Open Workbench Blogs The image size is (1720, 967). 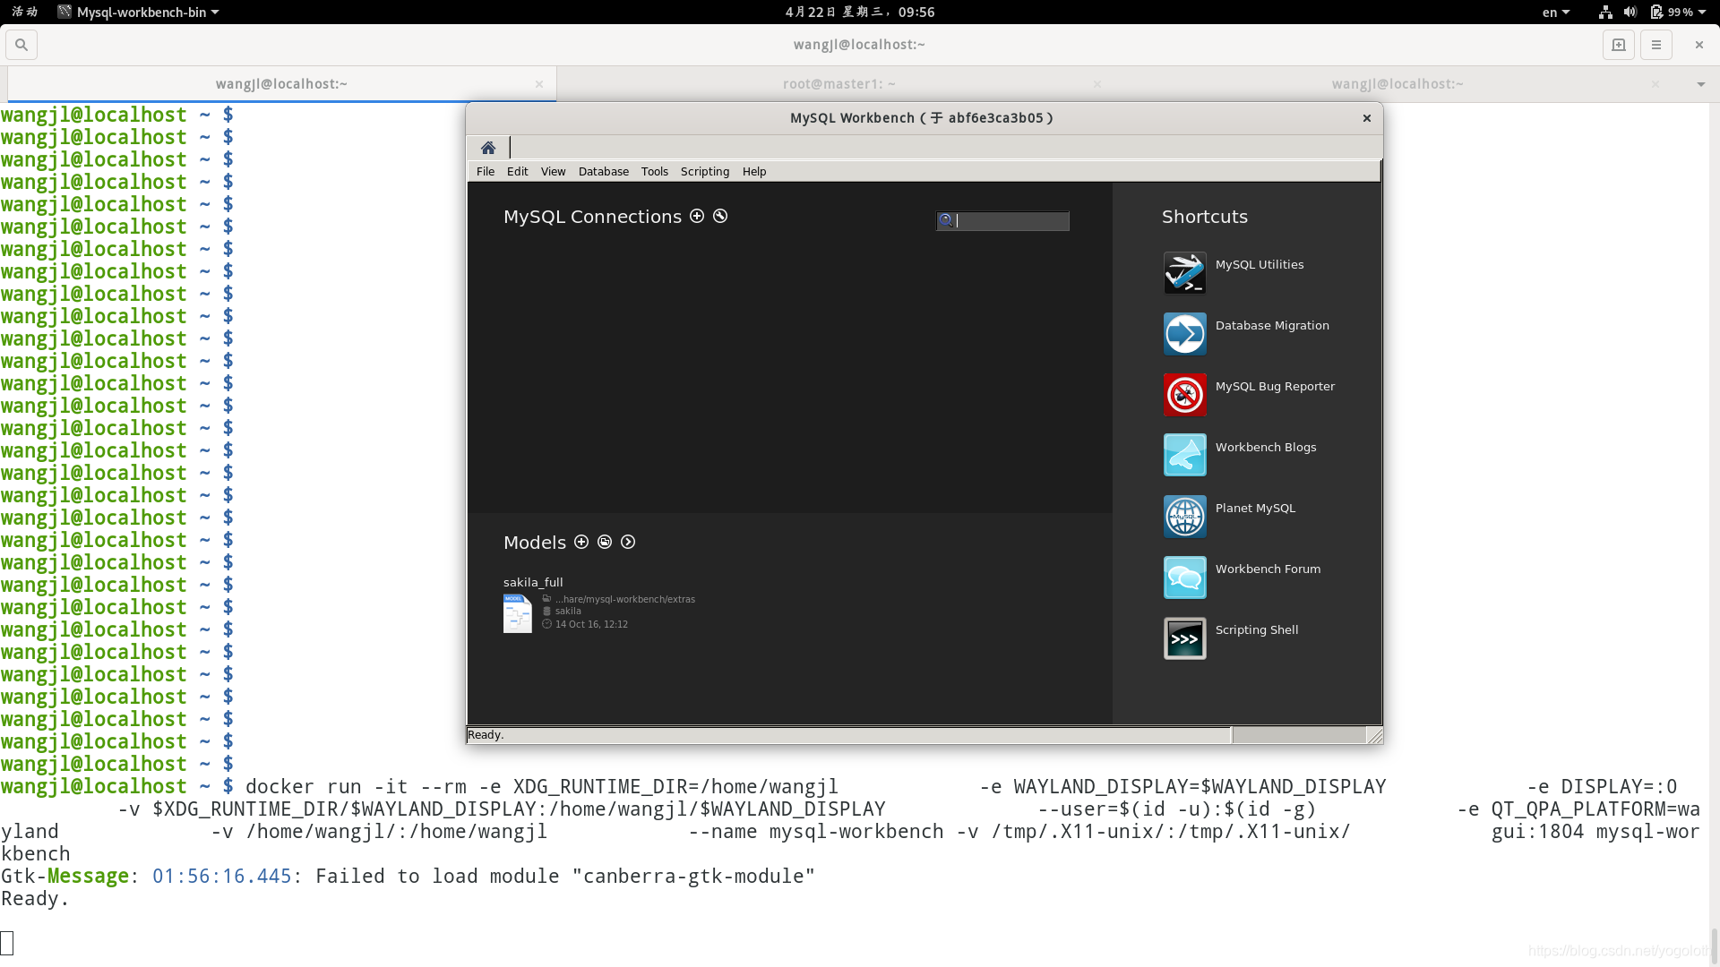pyautogui.click(x=1184, y=455)
